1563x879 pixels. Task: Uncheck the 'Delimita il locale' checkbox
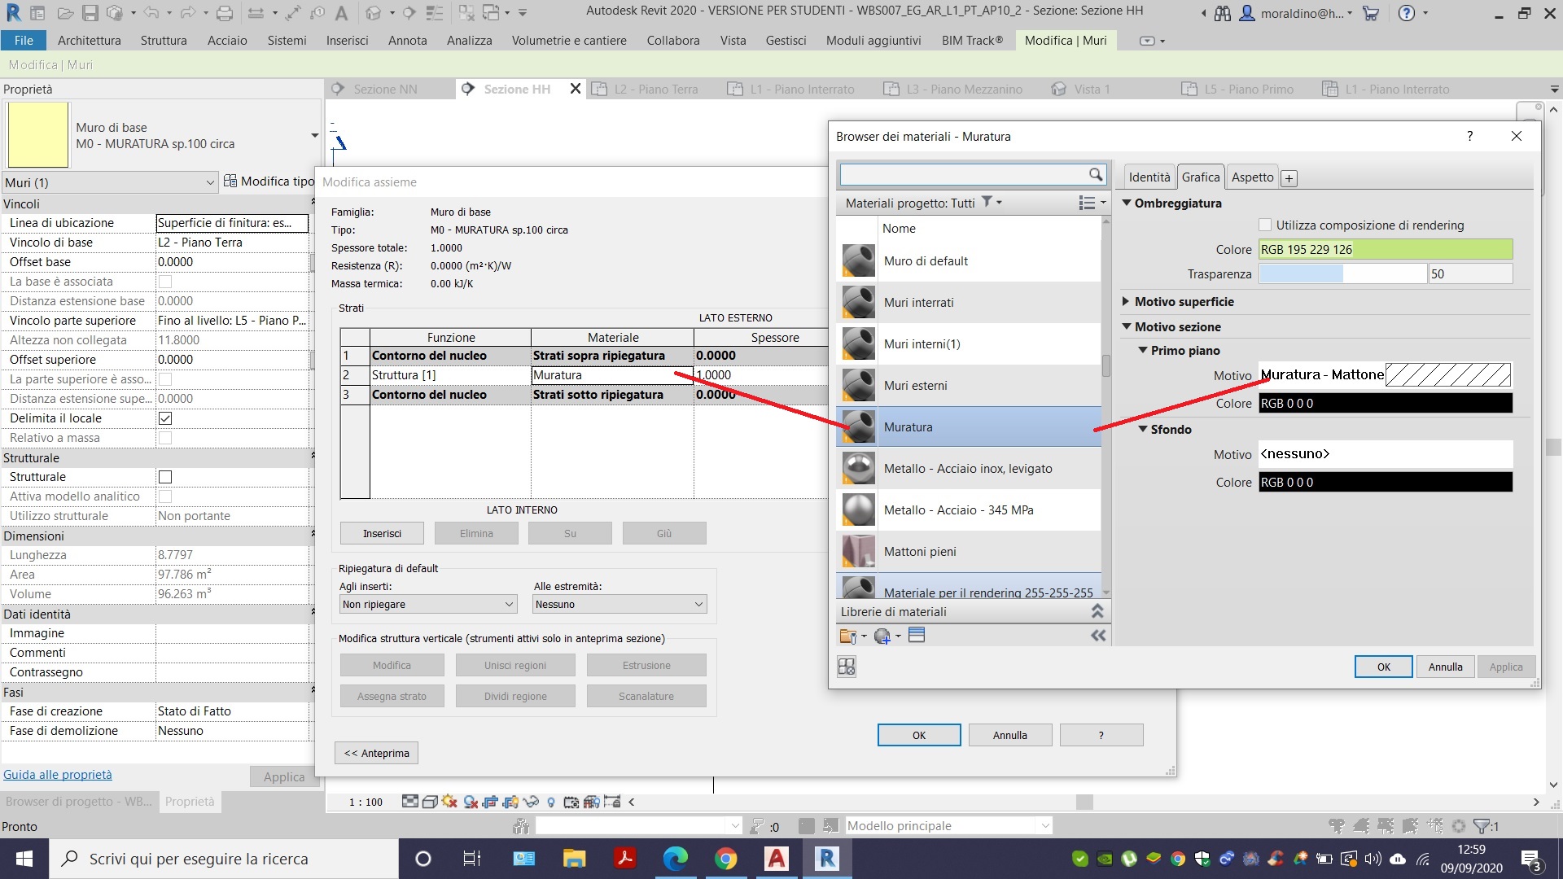[x=165, y=418]
